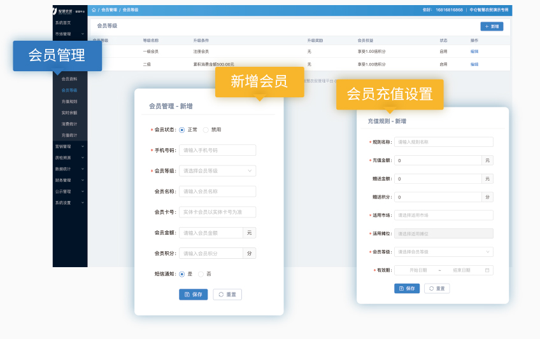The width and height of the screenshot is (540, 339).
Task: Click the home icon in the breadcrumb
Action: click(94, 10)
